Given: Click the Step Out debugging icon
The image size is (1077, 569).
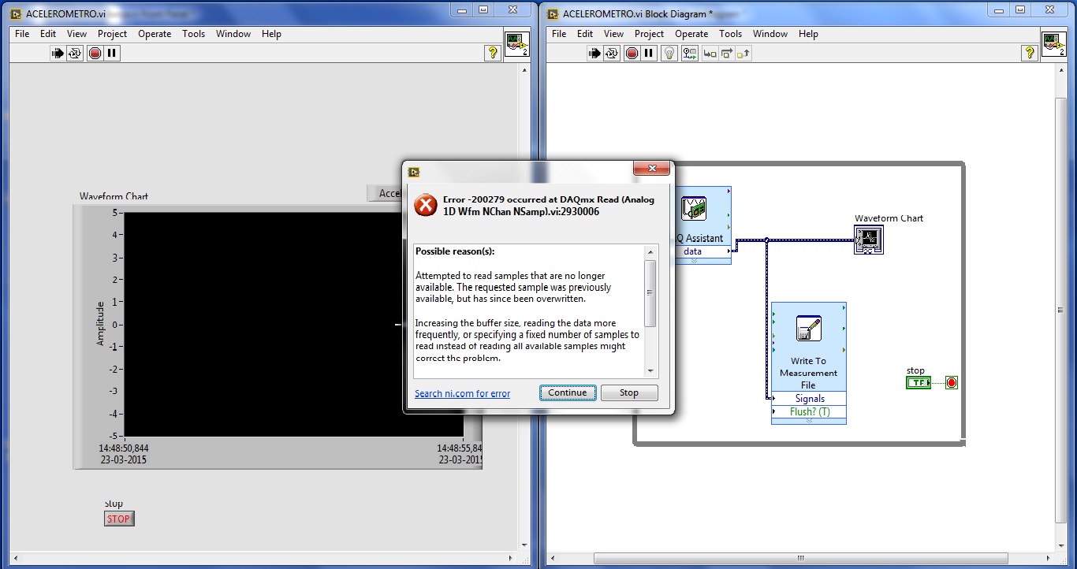Looking at the screenshot, I should tap(743, 54).
